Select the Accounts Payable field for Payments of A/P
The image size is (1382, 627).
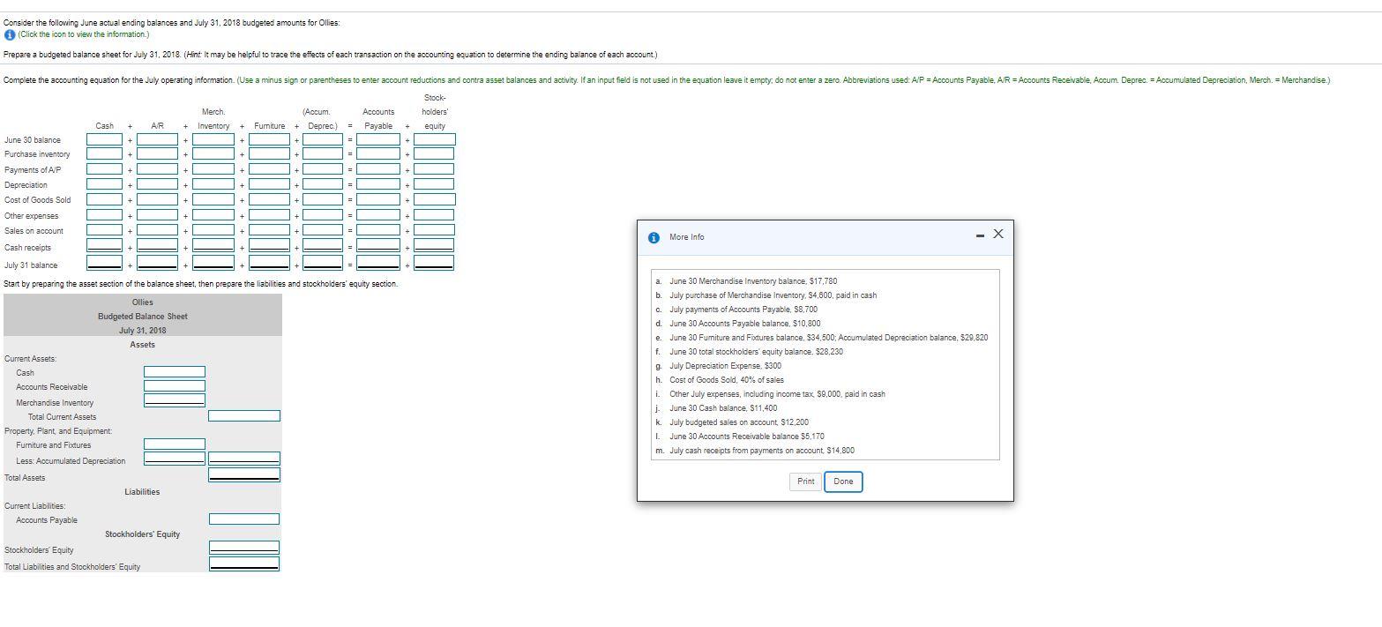[x=378, y=169]
